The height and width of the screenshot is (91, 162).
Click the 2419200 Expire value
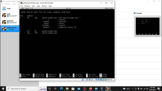[x=46, y=25]
